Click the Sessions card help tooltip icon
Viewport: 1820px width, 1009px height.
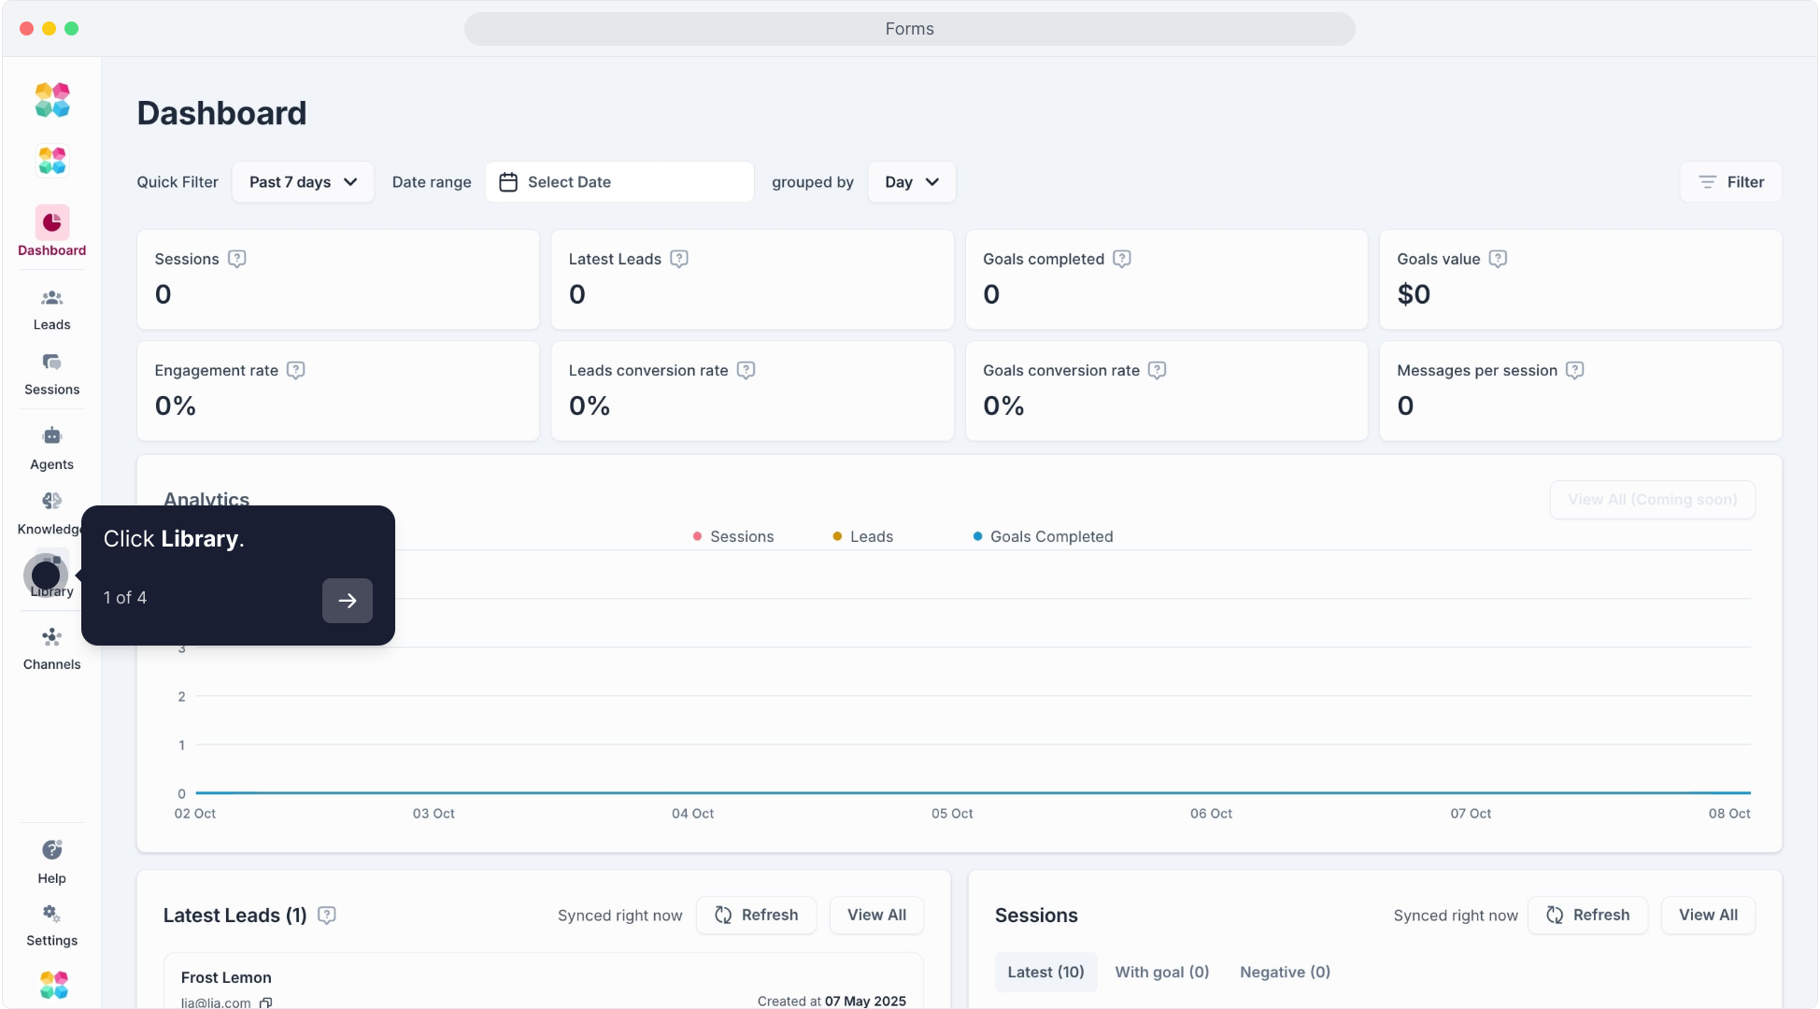pyautogui.click(x=237, y=259)
